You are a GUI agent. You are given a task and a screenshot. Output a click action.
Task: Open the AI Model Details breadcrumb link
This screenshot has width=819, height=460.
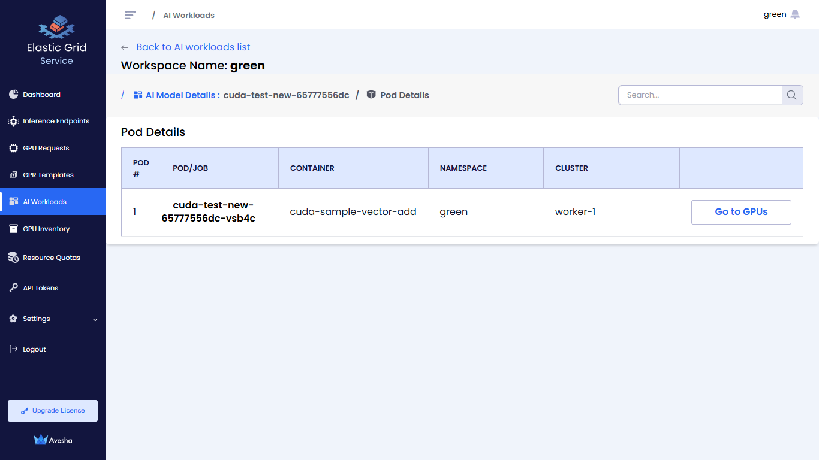[182, 95]
